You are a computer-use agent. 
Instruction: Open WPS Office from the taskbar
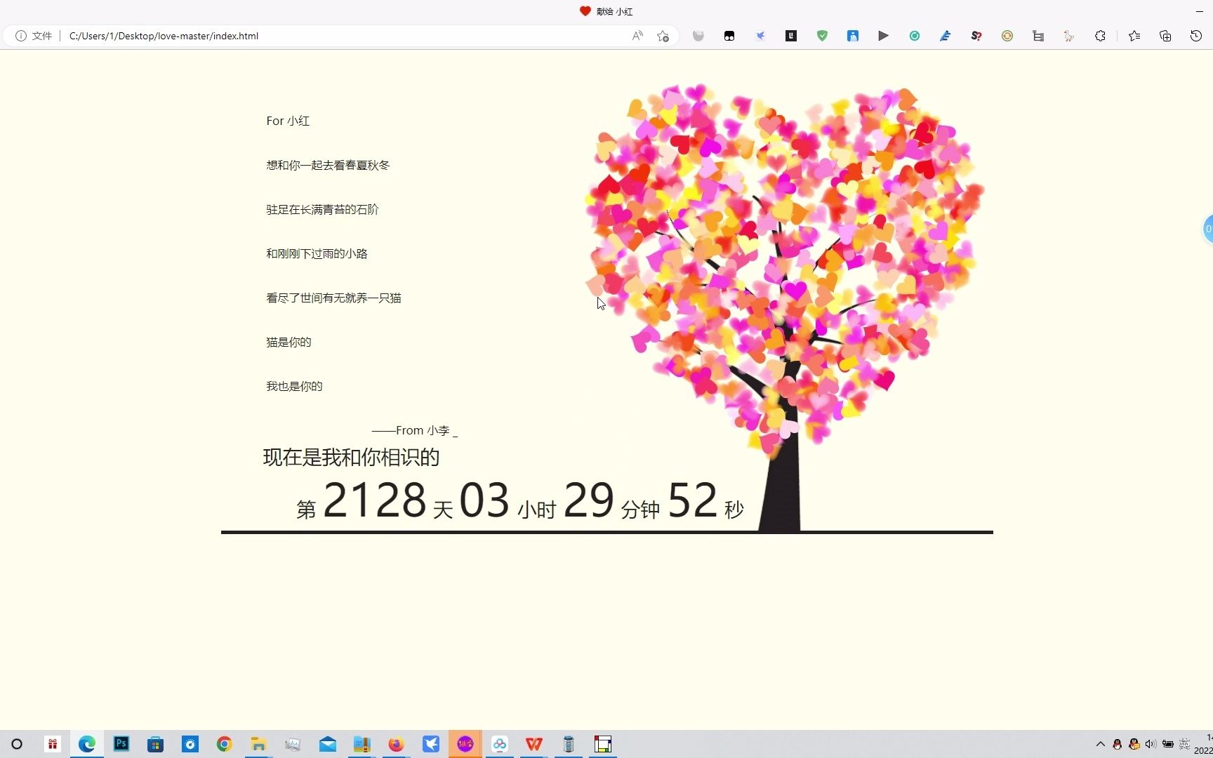533,744
